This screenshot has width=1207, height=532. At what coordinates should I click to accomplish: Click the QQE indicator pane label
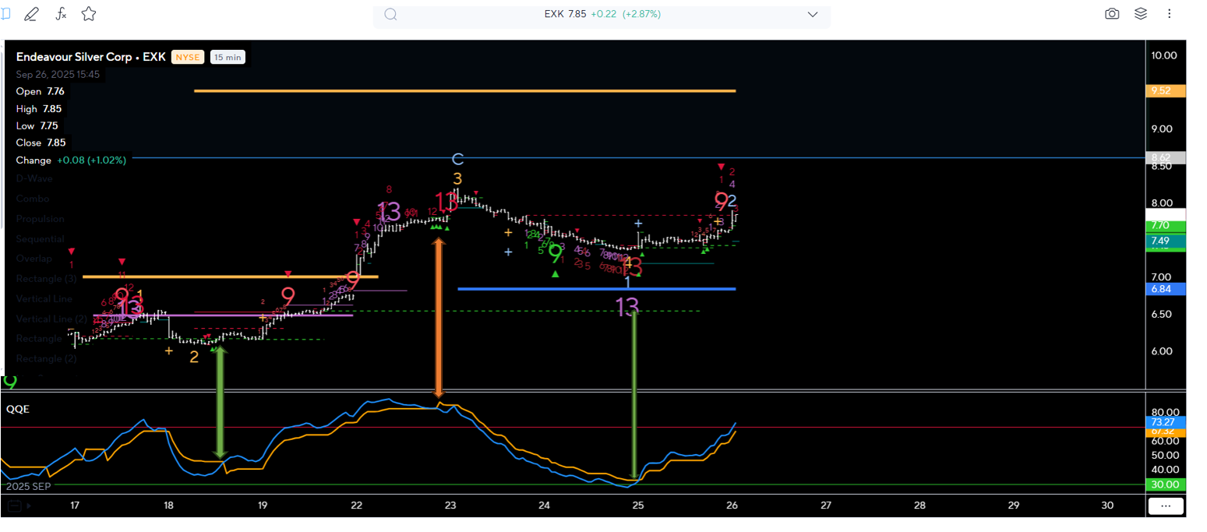point(18,408)
